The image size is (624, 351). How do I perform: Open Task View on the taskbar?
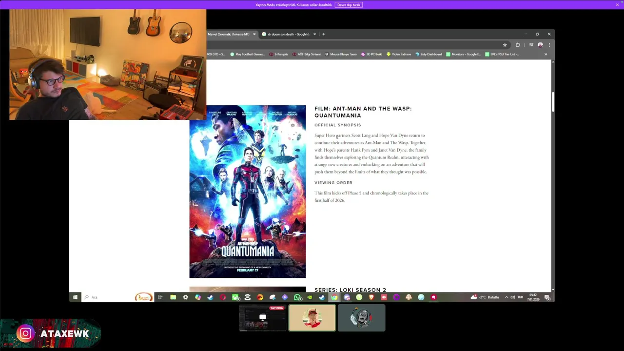[x=160, y=297]
